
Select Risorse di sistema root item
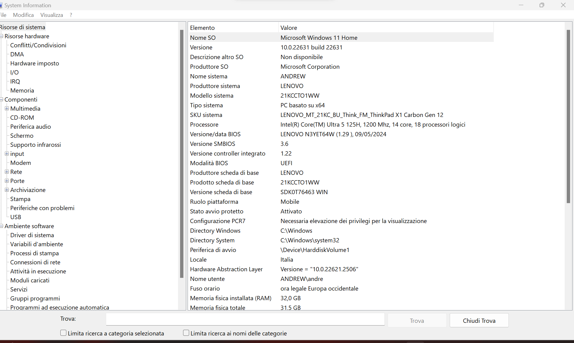click(x=23, y=27)
